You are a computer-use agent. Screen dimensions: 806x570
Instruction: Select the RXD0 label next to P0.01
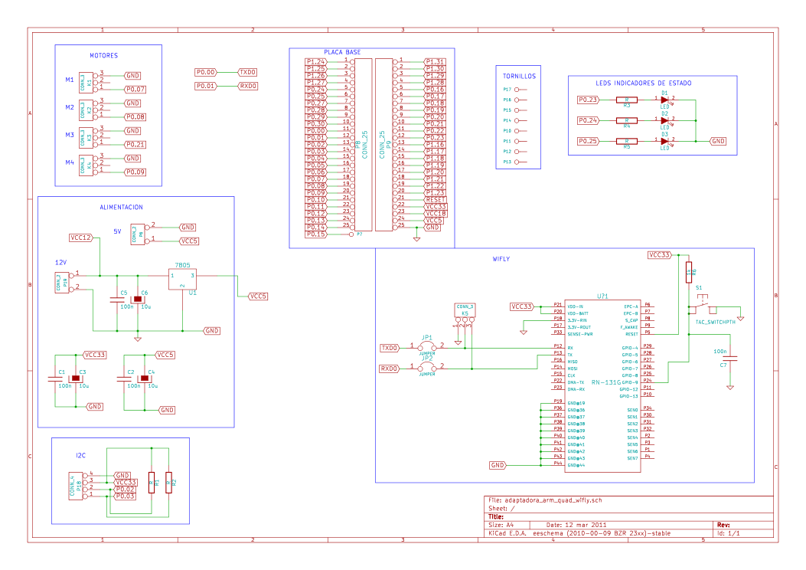pyautogui.click(x=248, y=86)
